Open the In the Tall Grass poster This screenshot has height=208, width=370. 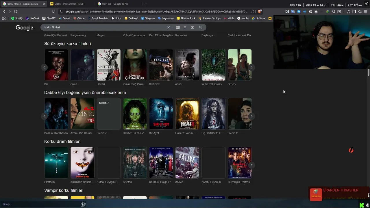click(213, 65)
